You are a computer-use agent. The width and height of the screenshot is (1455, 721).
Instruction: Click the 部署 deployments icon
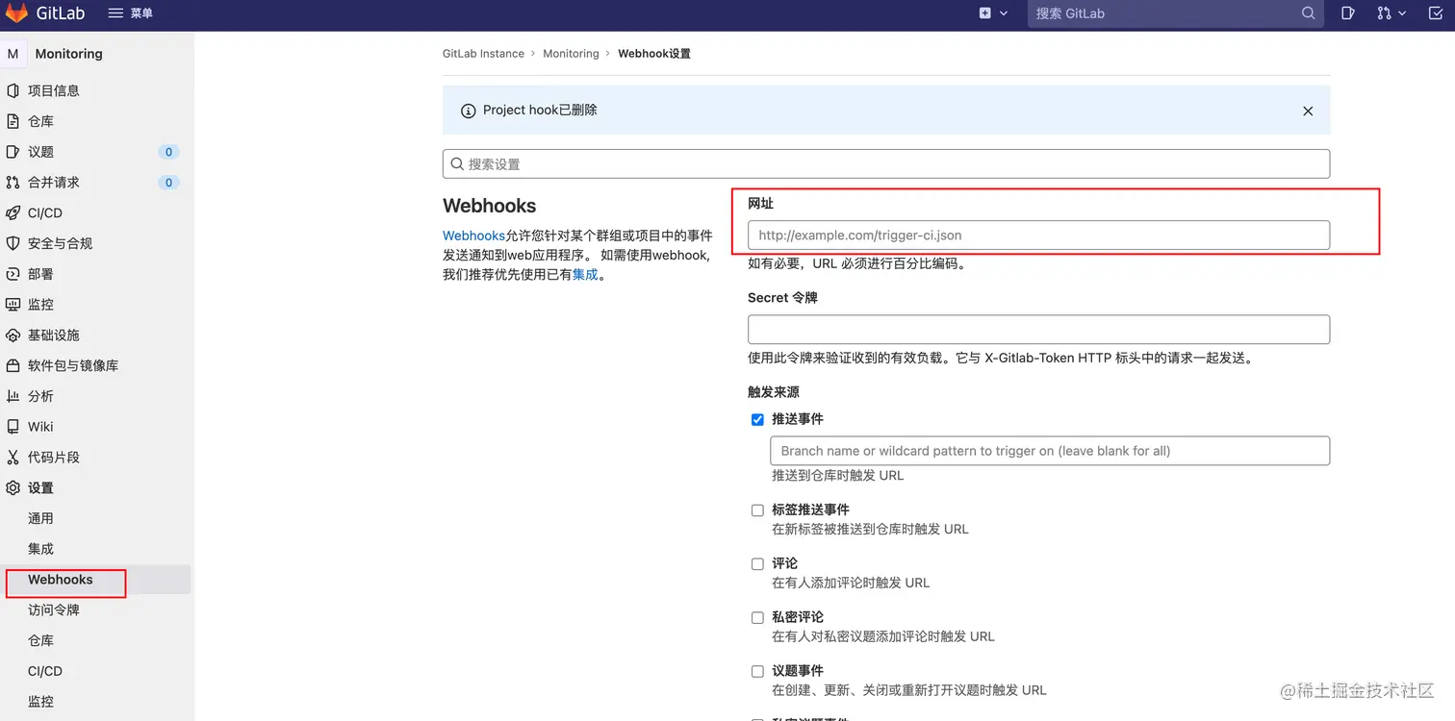click(x=13, y=274)
